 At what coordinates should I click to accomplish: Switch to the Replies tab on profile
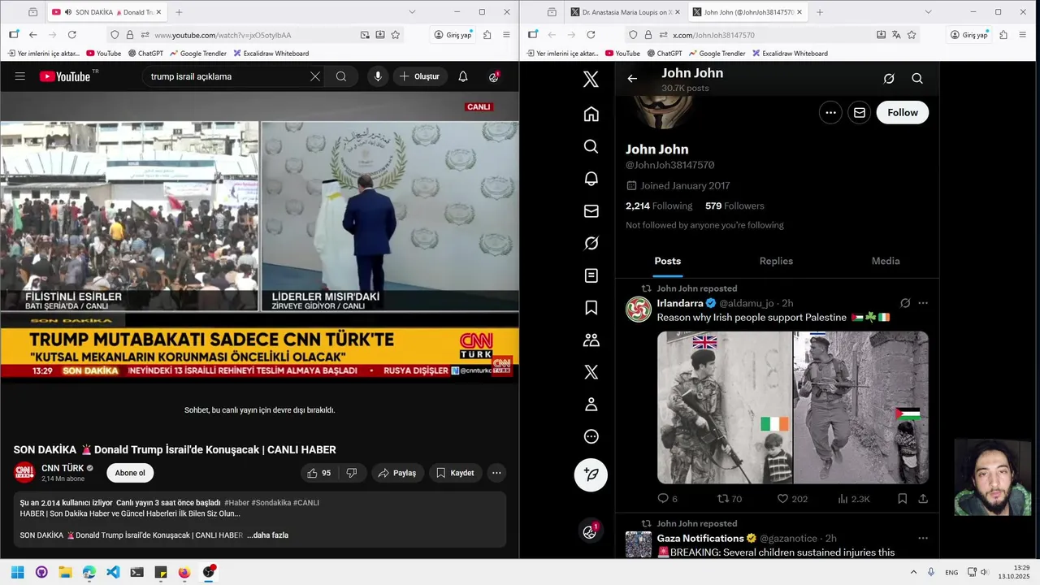pyautogui.click(x=776, y=261)
